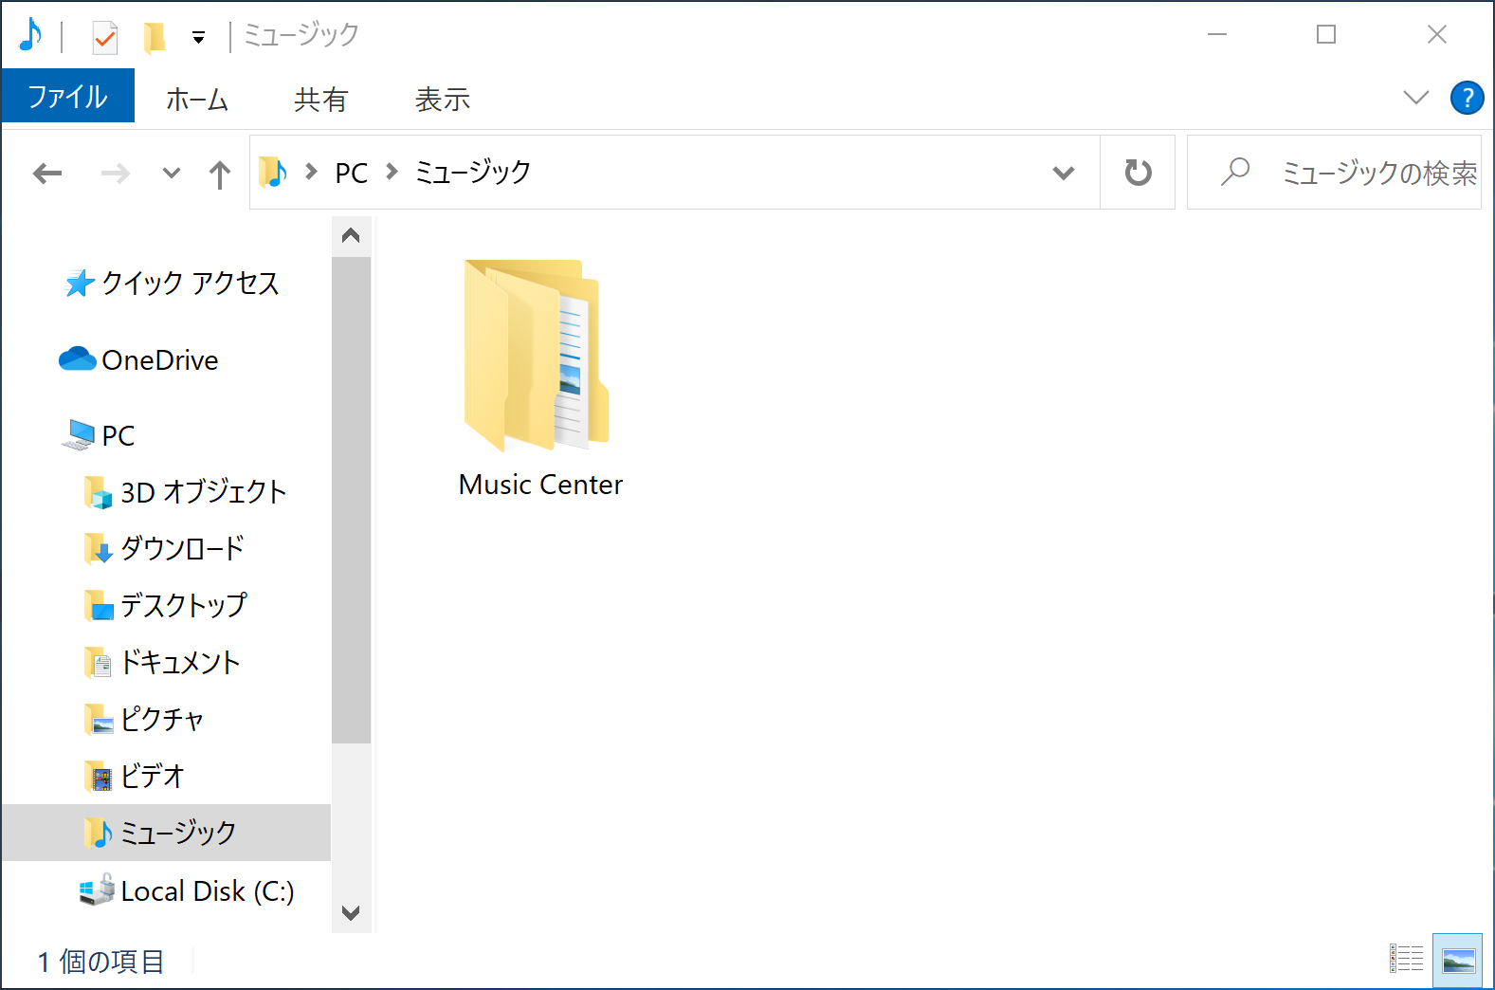1495x990 pixels.
Task: Open Help with the question mark icon
Action: coord(1466,98)
